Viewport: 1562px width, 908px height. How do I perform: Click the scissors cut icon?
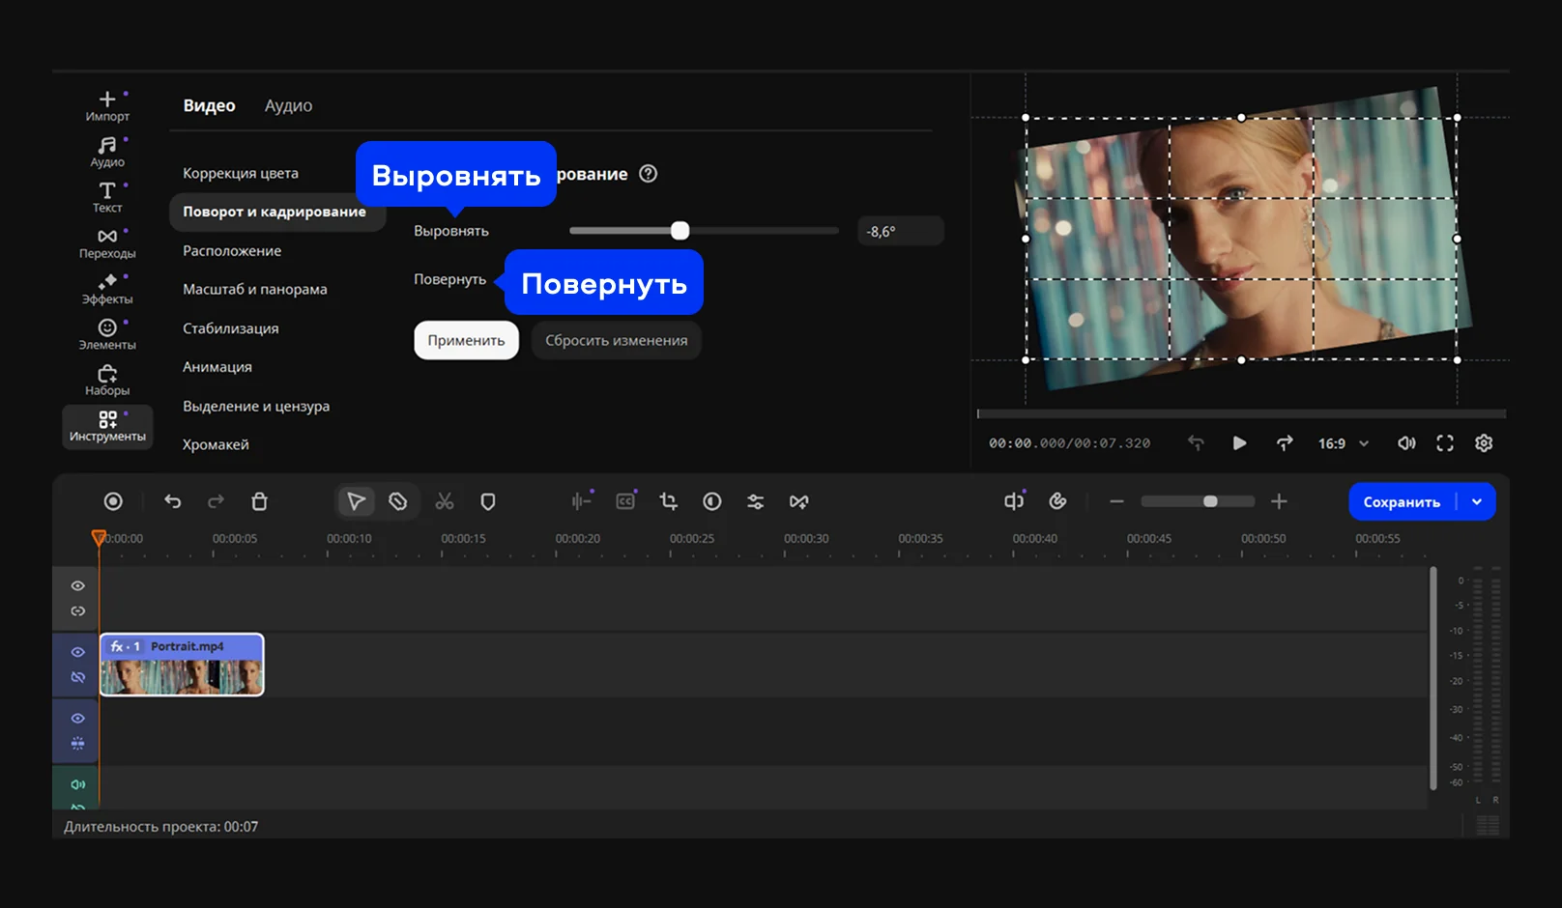click(x=444, y=501)
